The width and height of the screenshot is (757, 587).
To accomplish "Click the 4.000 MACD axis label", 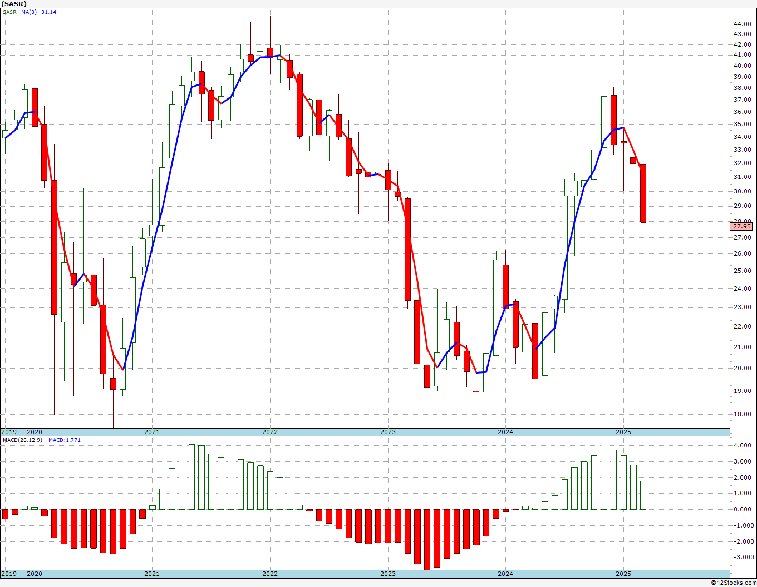I will pyautogui.click(x=744, y=445).
